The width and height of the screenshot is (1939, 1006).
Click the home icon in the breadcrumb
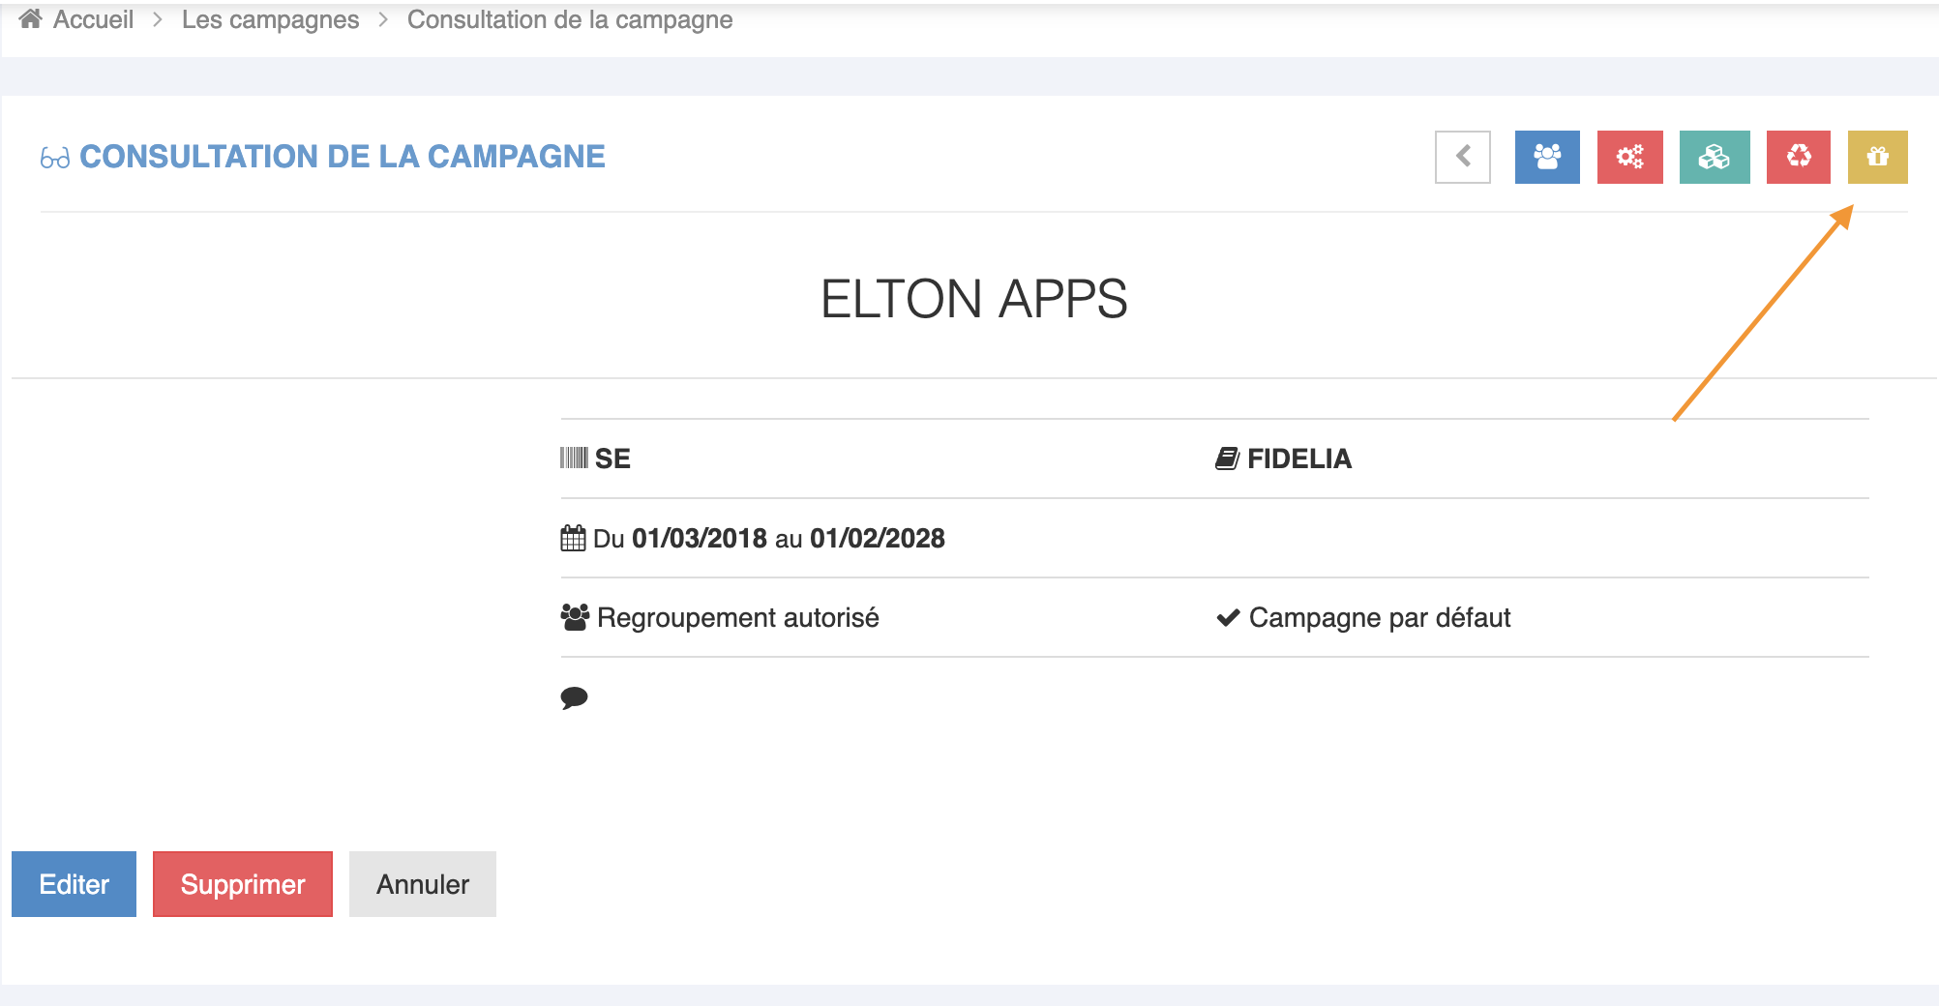point(30,19)
